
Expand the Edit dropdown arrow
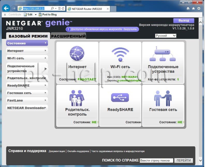point(35,15)
